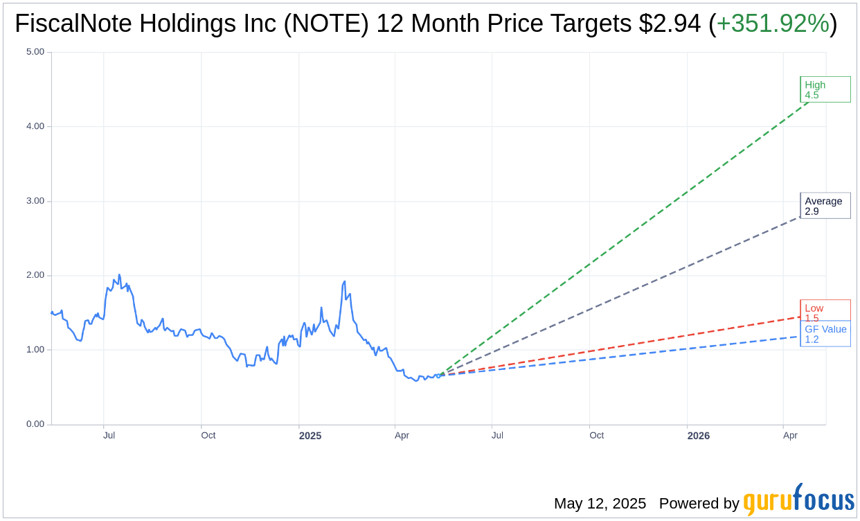
Task: Click the 0.00 y-axis label
Action: click(33, 424)
